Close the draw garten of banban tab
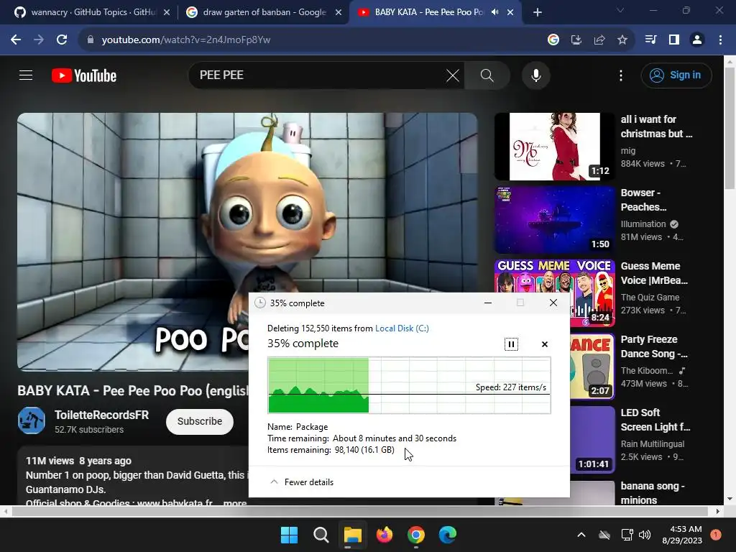Image resolution: width=736 pixels, height=552 pixels. coord(339,13)
